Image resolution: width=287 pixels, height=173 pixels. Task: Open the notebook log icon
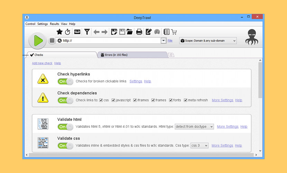pos(166,32)
